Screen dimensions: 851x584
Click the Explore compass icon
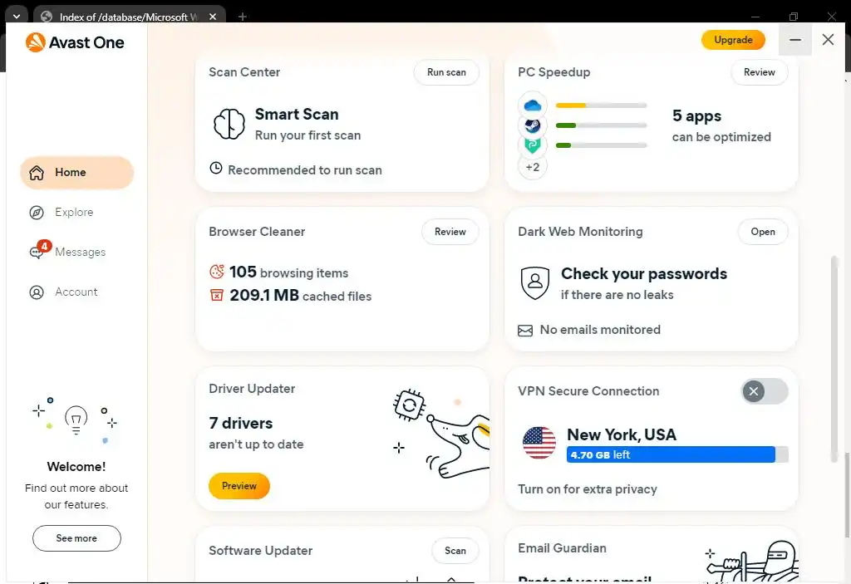(x=37, y=212)
